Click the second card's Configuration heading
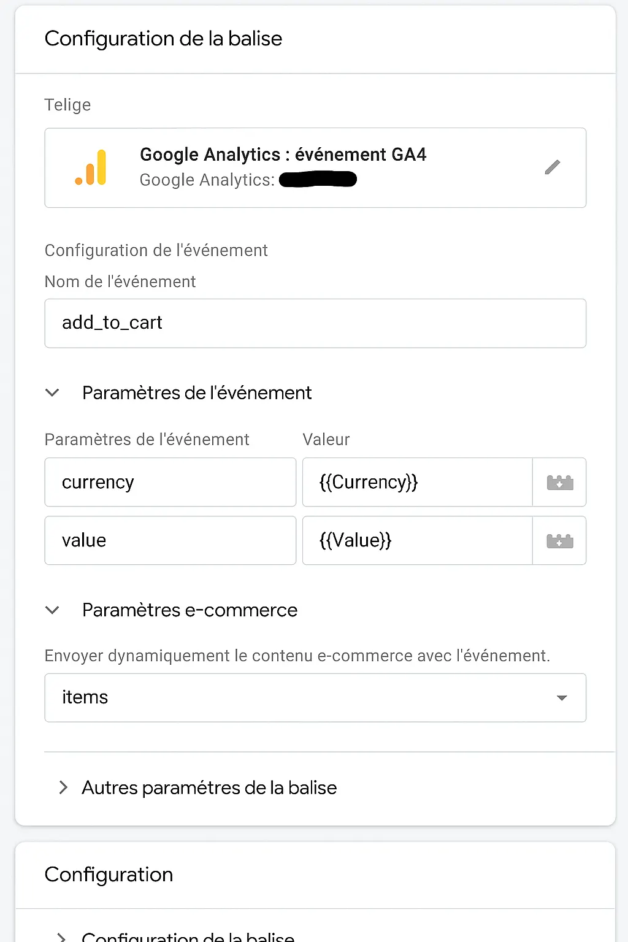Image resolution: width=628 pixels, height=942 pixels. click(x=109, y=875)
